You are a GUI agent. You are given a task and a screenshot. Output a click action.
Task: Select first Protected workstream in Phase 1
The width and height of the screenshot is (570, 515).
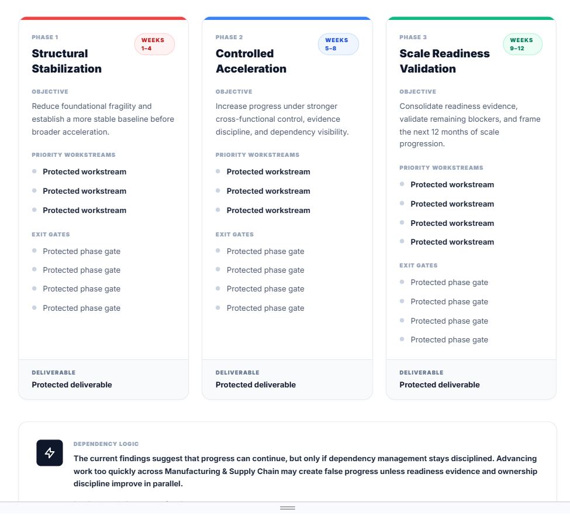[x=84, y=171]
